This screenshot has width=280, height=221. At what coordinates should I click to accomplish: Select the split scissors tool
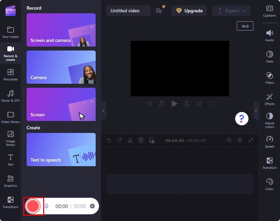pos(130,140)
